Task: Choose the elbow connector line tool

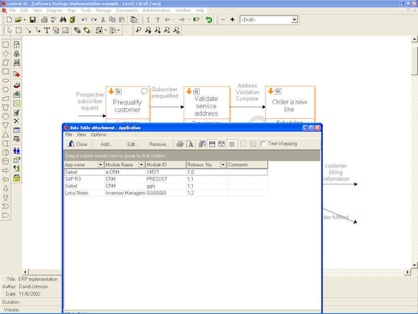Action: pyautogui.click(x=37, y=30)
